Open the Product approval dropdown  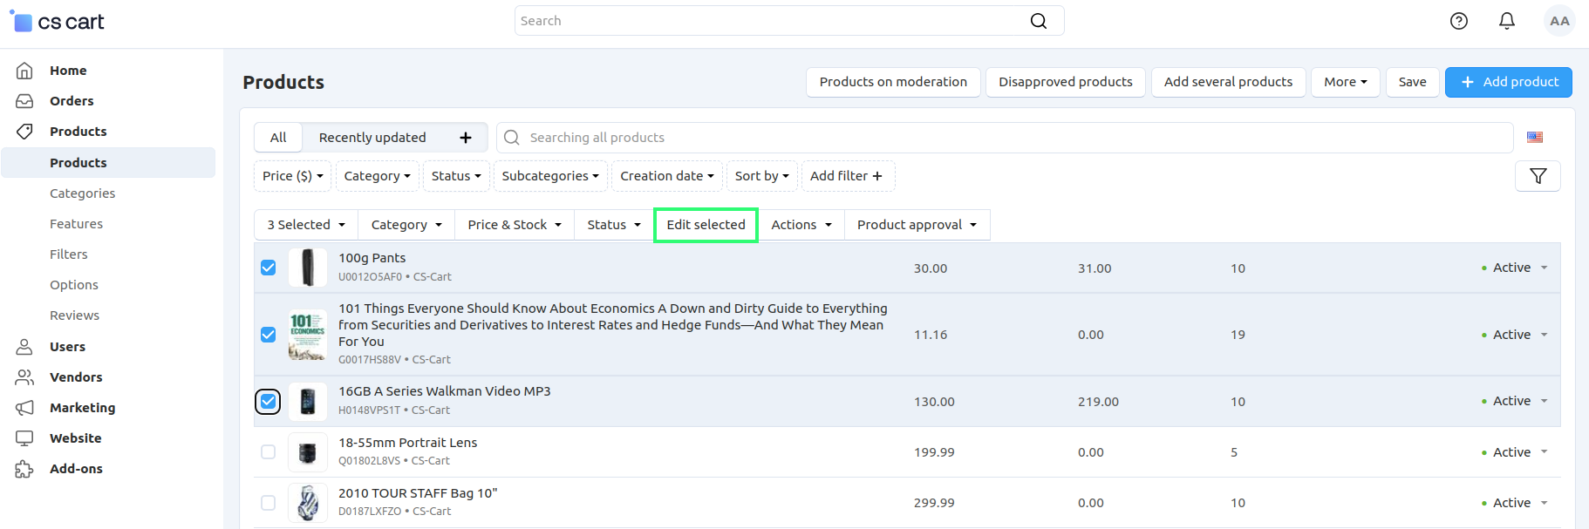917,225
